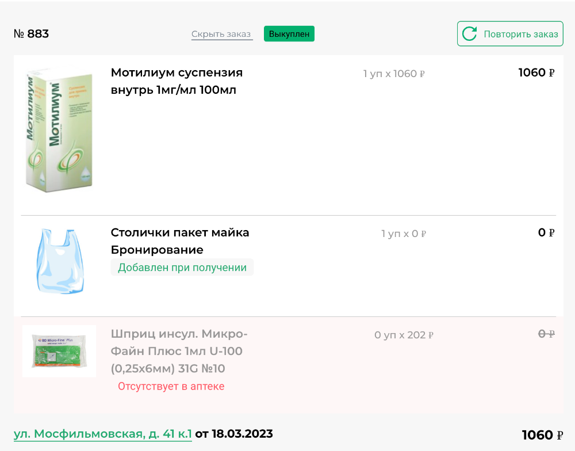Collapse the order via Скрыть заказ
This screenshot has height=451, width=575.
[x=222, y=34]
